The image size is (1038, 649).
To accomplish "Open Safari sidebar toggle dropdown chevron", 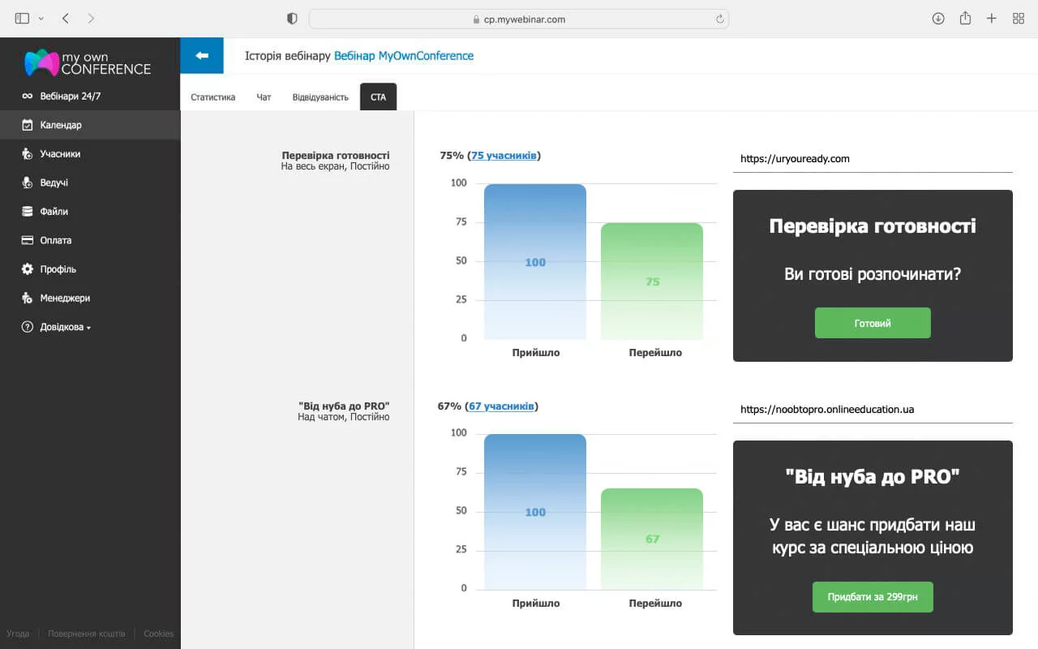I will pyautogui.click(x=41, y=19).
